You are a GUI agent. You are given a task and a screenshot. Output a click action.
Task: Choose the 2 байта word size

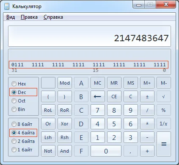[23, 141]
